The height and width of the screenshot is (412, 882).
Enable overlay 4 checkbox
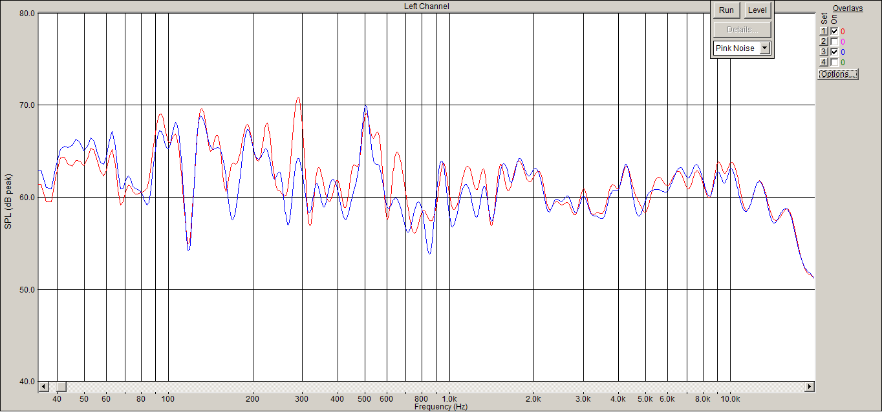click(x=834, y=62)
